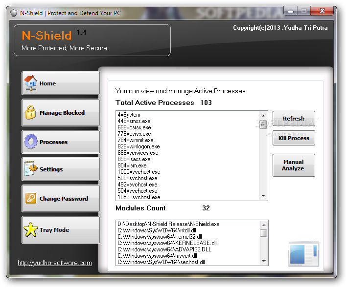Open the Manage Blocked section
Screen dimensions: 347x288
(x=61, y=113)
